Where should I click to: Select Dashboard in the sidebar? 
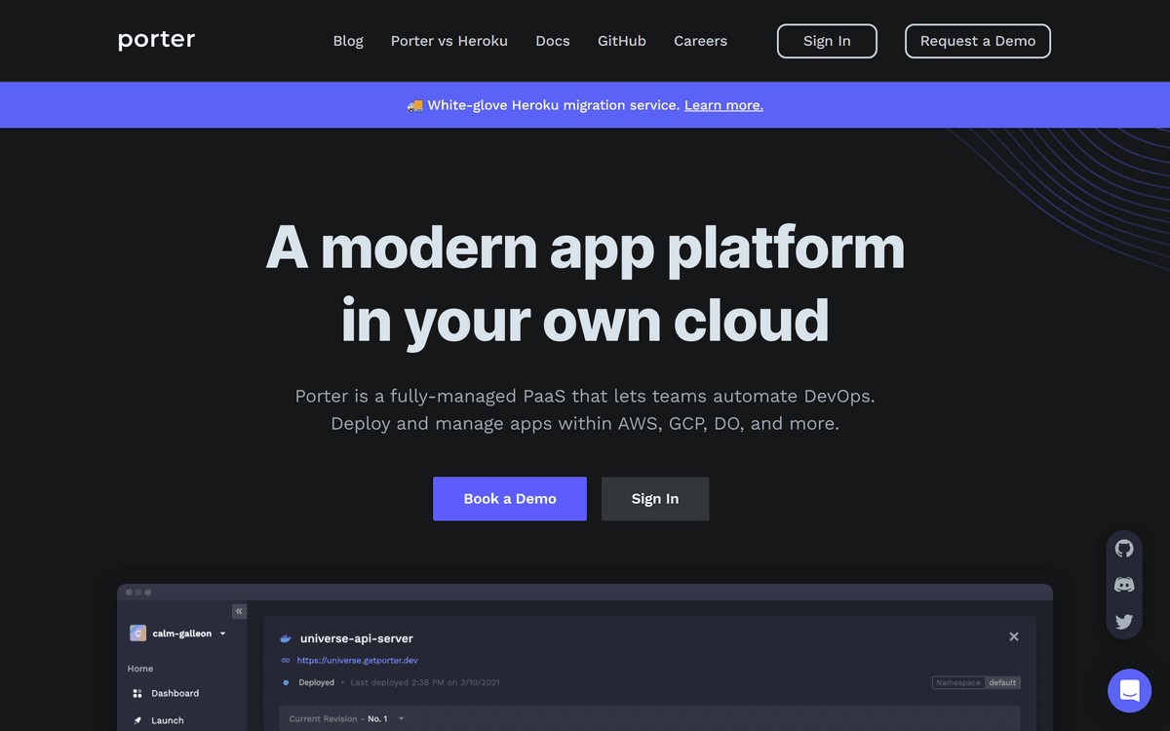click(x=175, y=693)
